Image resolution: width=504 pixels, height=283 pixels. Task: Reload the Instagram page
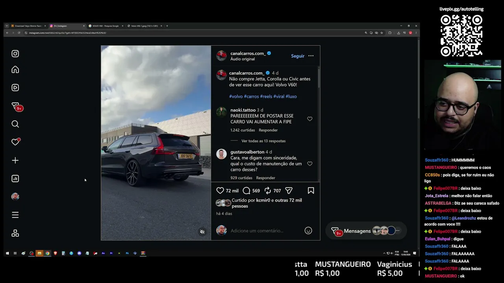(19, 33)
